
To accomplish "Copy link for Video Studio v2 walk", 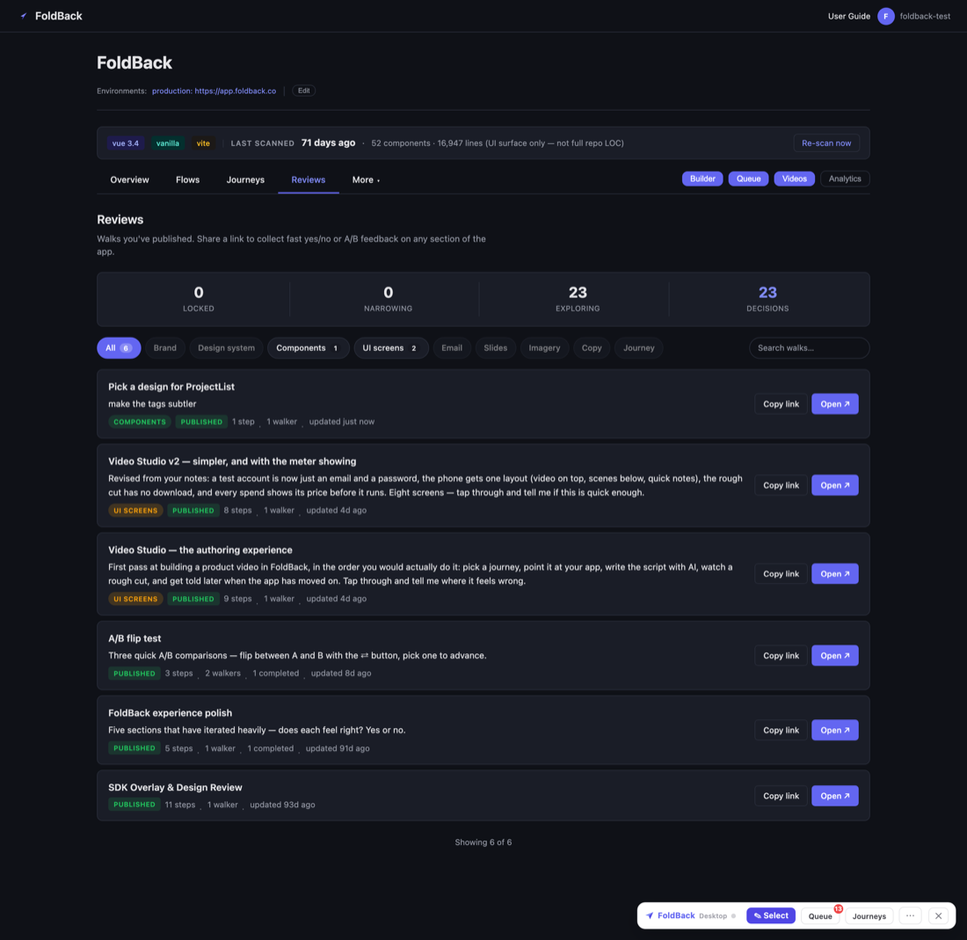I will pos(781,485).
